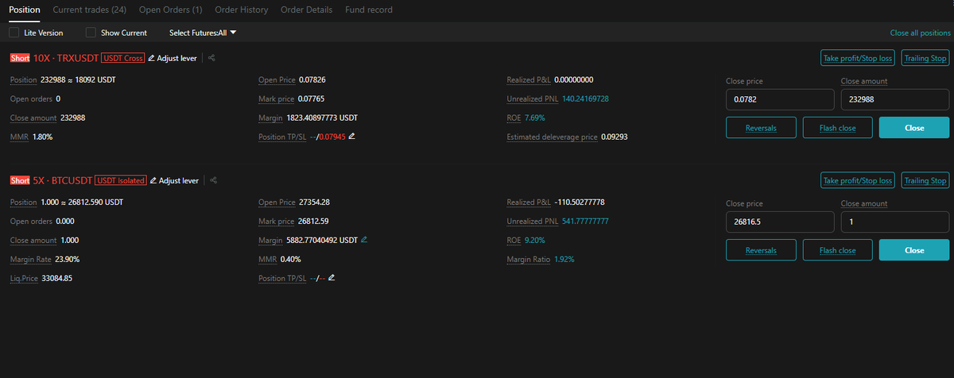Go to the Order History tab

click(x=241, y=10)
